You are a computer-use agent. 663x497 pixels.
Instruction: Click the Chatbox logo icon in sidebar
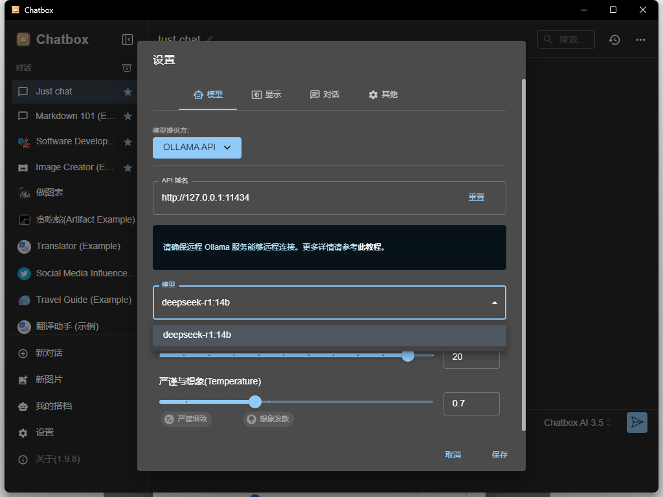pyautogui.click(x=23, y=39)
